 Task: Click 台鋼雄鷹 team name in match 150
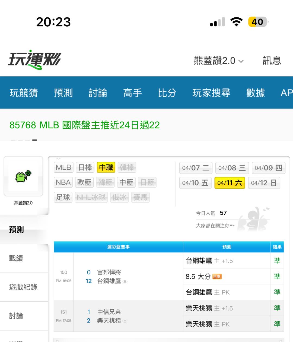(x=109, y=281)
